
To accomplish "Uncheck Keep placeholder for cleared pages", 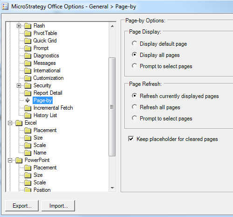I will (x=131, y=139).
